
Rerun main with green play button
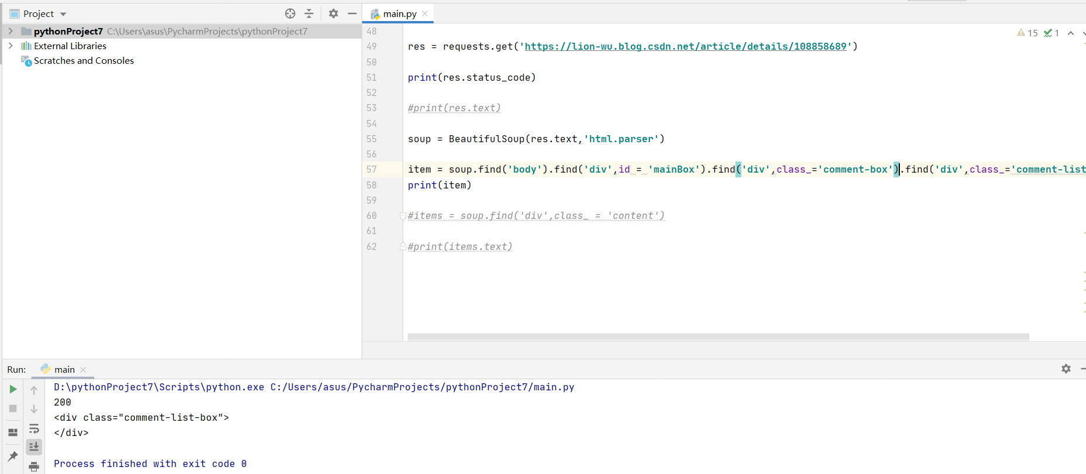[x=13, y=389]
